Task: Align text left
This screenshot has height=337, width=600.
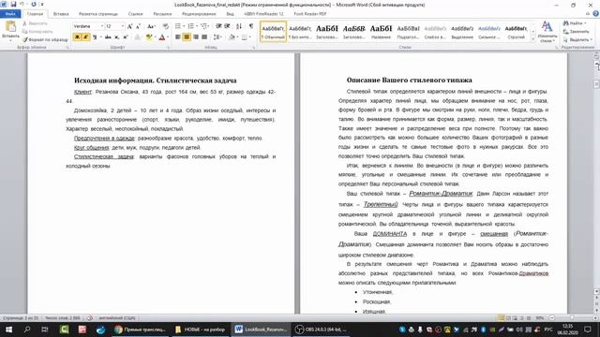Action: point(177,37)
